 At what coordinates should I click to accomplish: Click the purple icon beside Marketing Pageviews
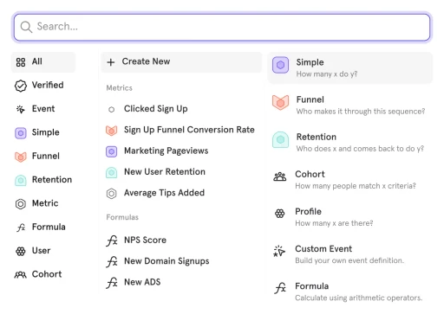click(x=111, y=151)
